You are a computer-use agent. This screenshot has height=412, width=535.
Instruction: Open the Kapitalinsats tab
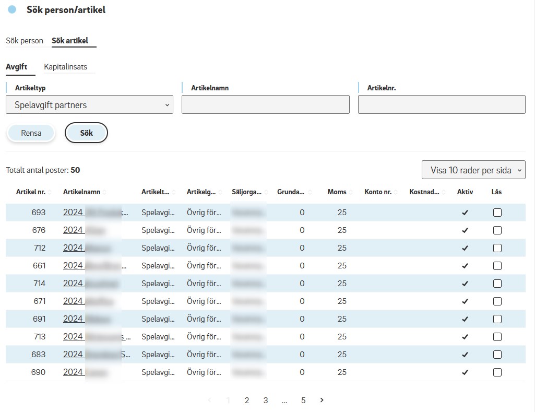click(x=66, y=67)
